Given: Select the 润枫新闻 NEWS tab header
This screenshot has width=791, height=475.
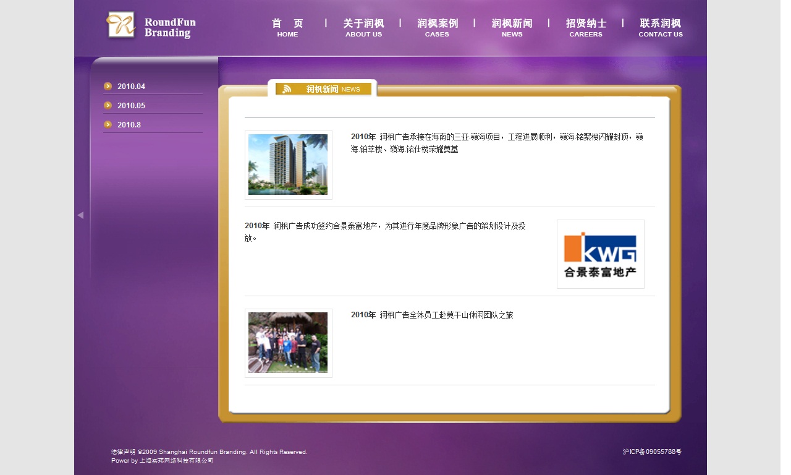Looking at the screenshot, I should click(323, 89).
